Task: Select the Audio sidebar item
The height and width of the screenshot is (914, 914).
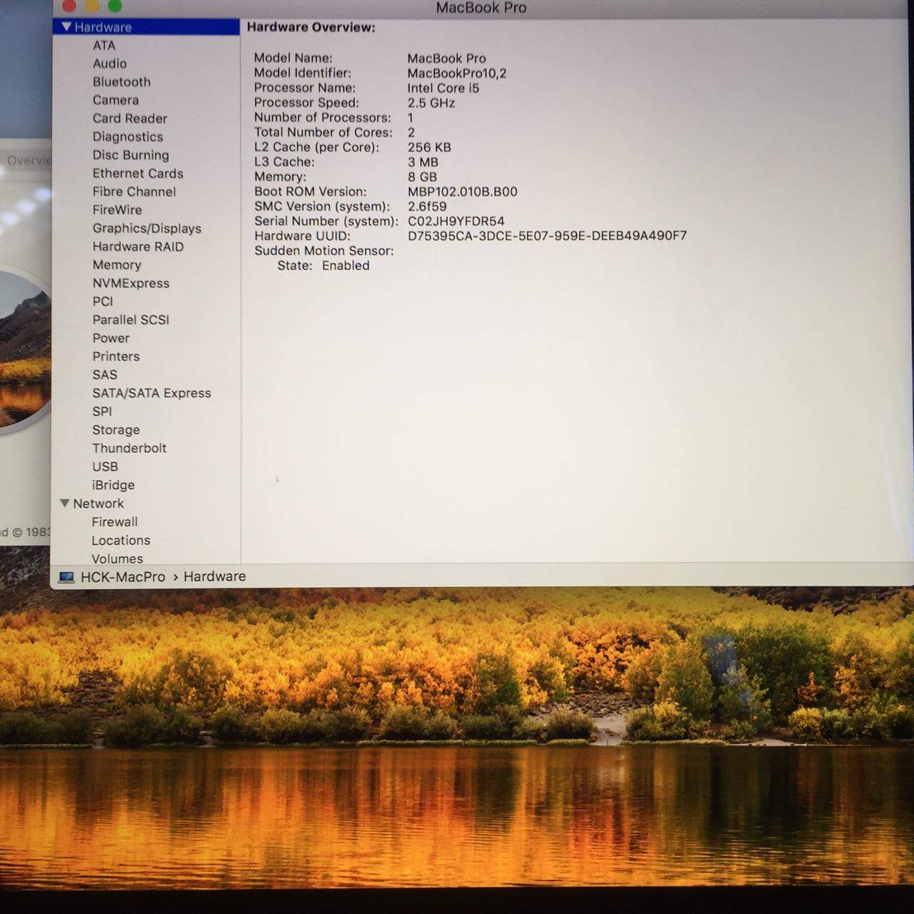Action: pos(109,64)
